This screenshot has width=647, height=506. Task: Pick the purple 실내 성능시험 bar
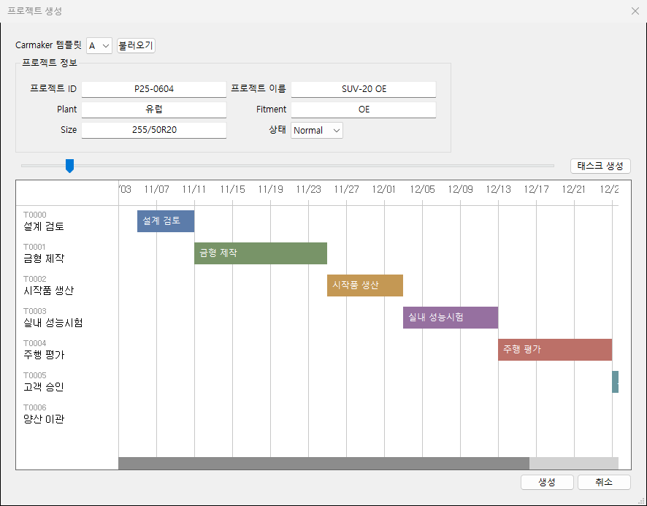coord(451,318)
